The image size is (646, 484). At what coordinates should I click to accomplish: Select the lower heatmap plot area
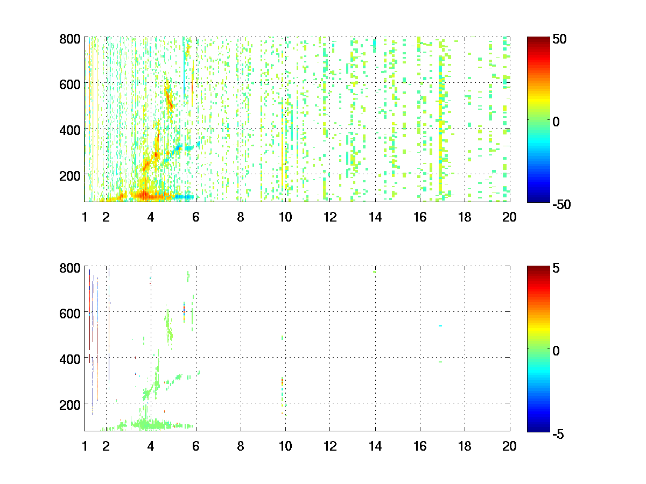[297, 348]
